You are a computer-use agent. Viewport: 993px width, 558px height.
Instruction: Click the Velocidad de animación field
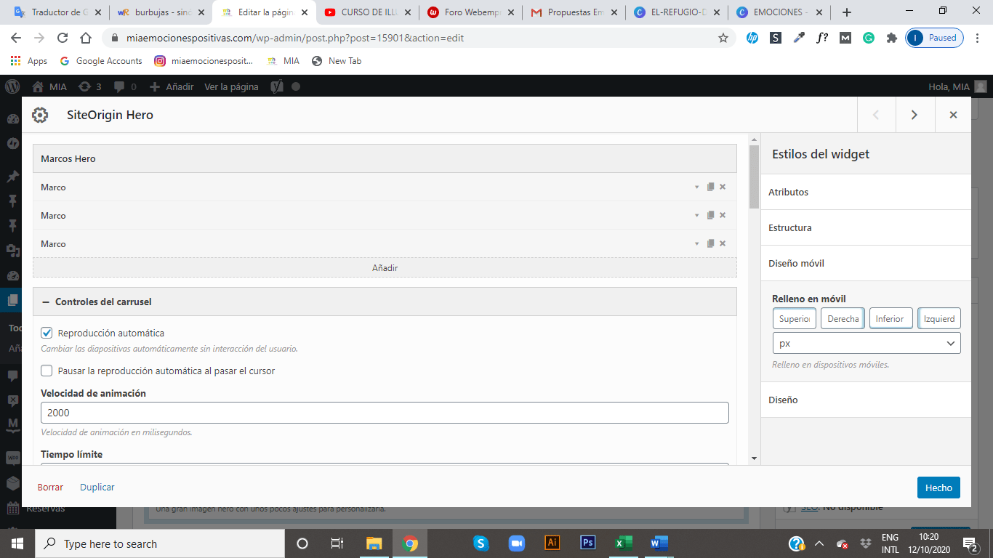coord(385,413)
